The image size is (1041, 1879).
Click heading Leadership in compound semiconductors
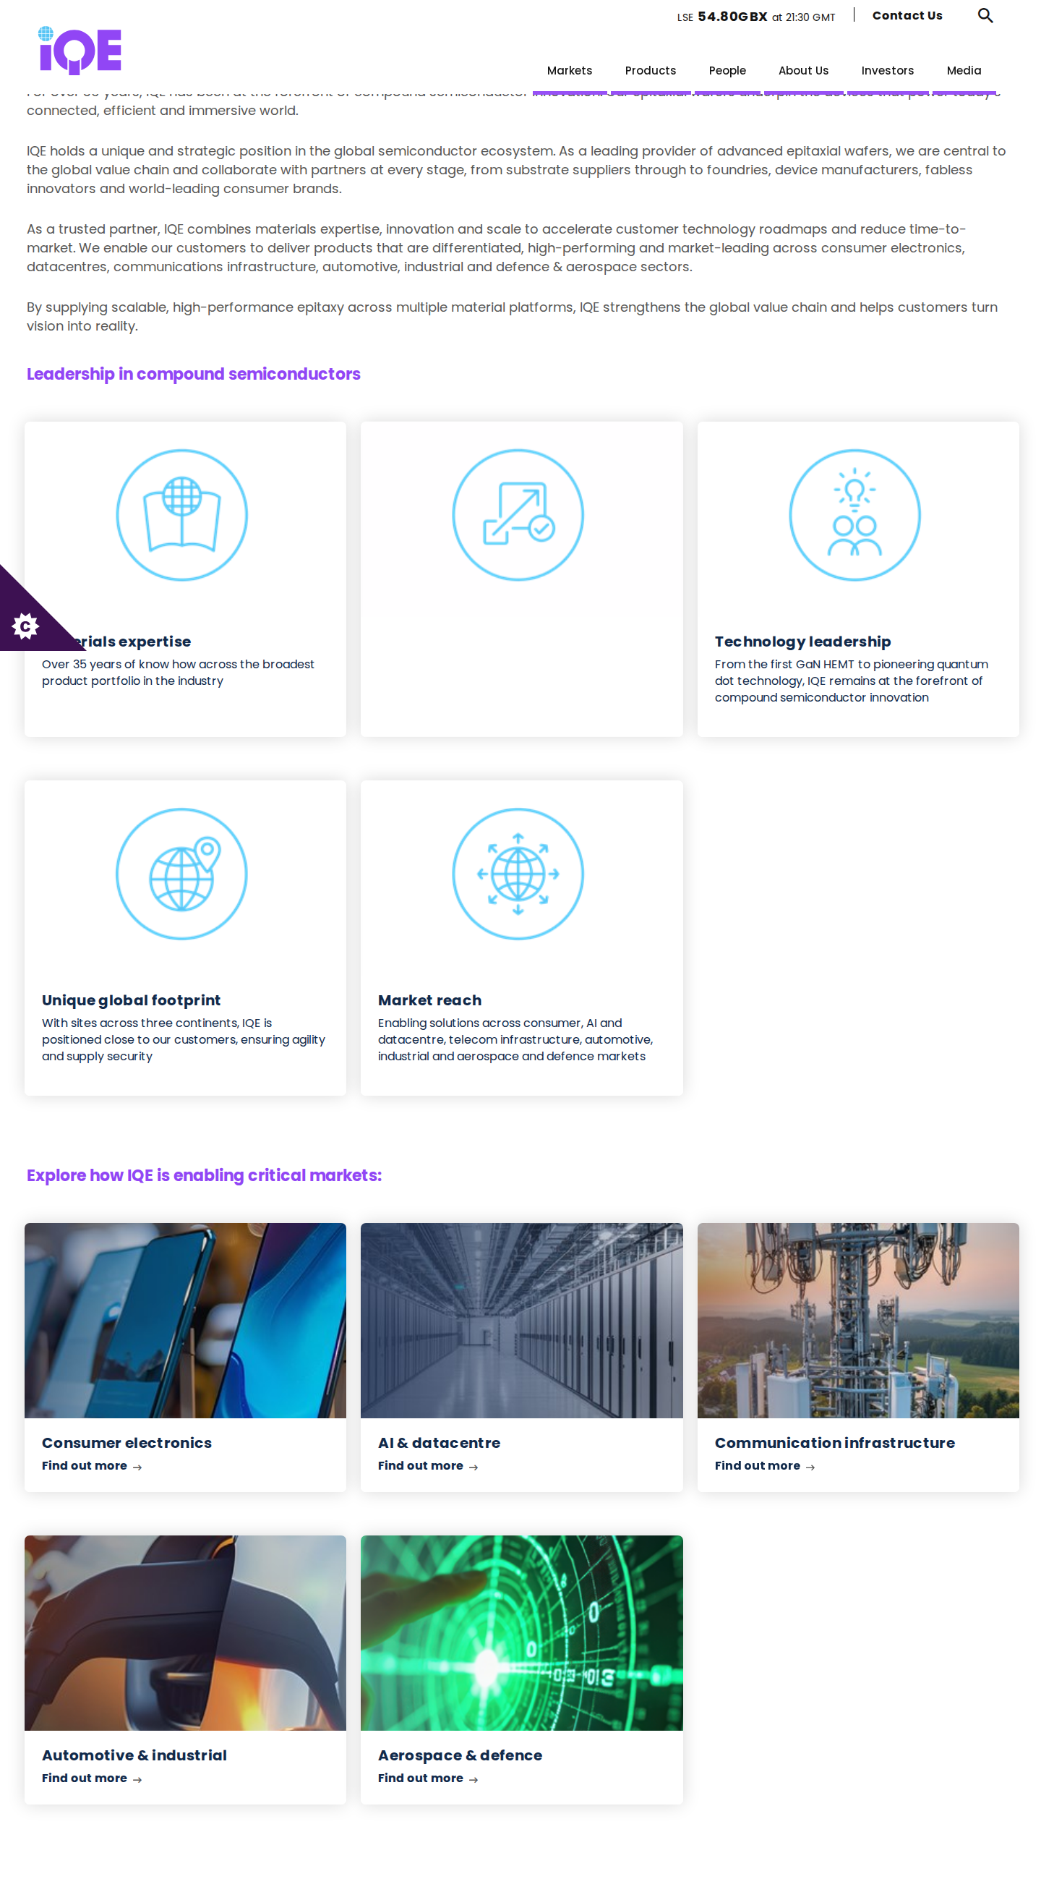tap(193, 374)
